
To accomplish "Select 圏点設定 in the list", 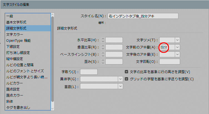I will [28, 89].
